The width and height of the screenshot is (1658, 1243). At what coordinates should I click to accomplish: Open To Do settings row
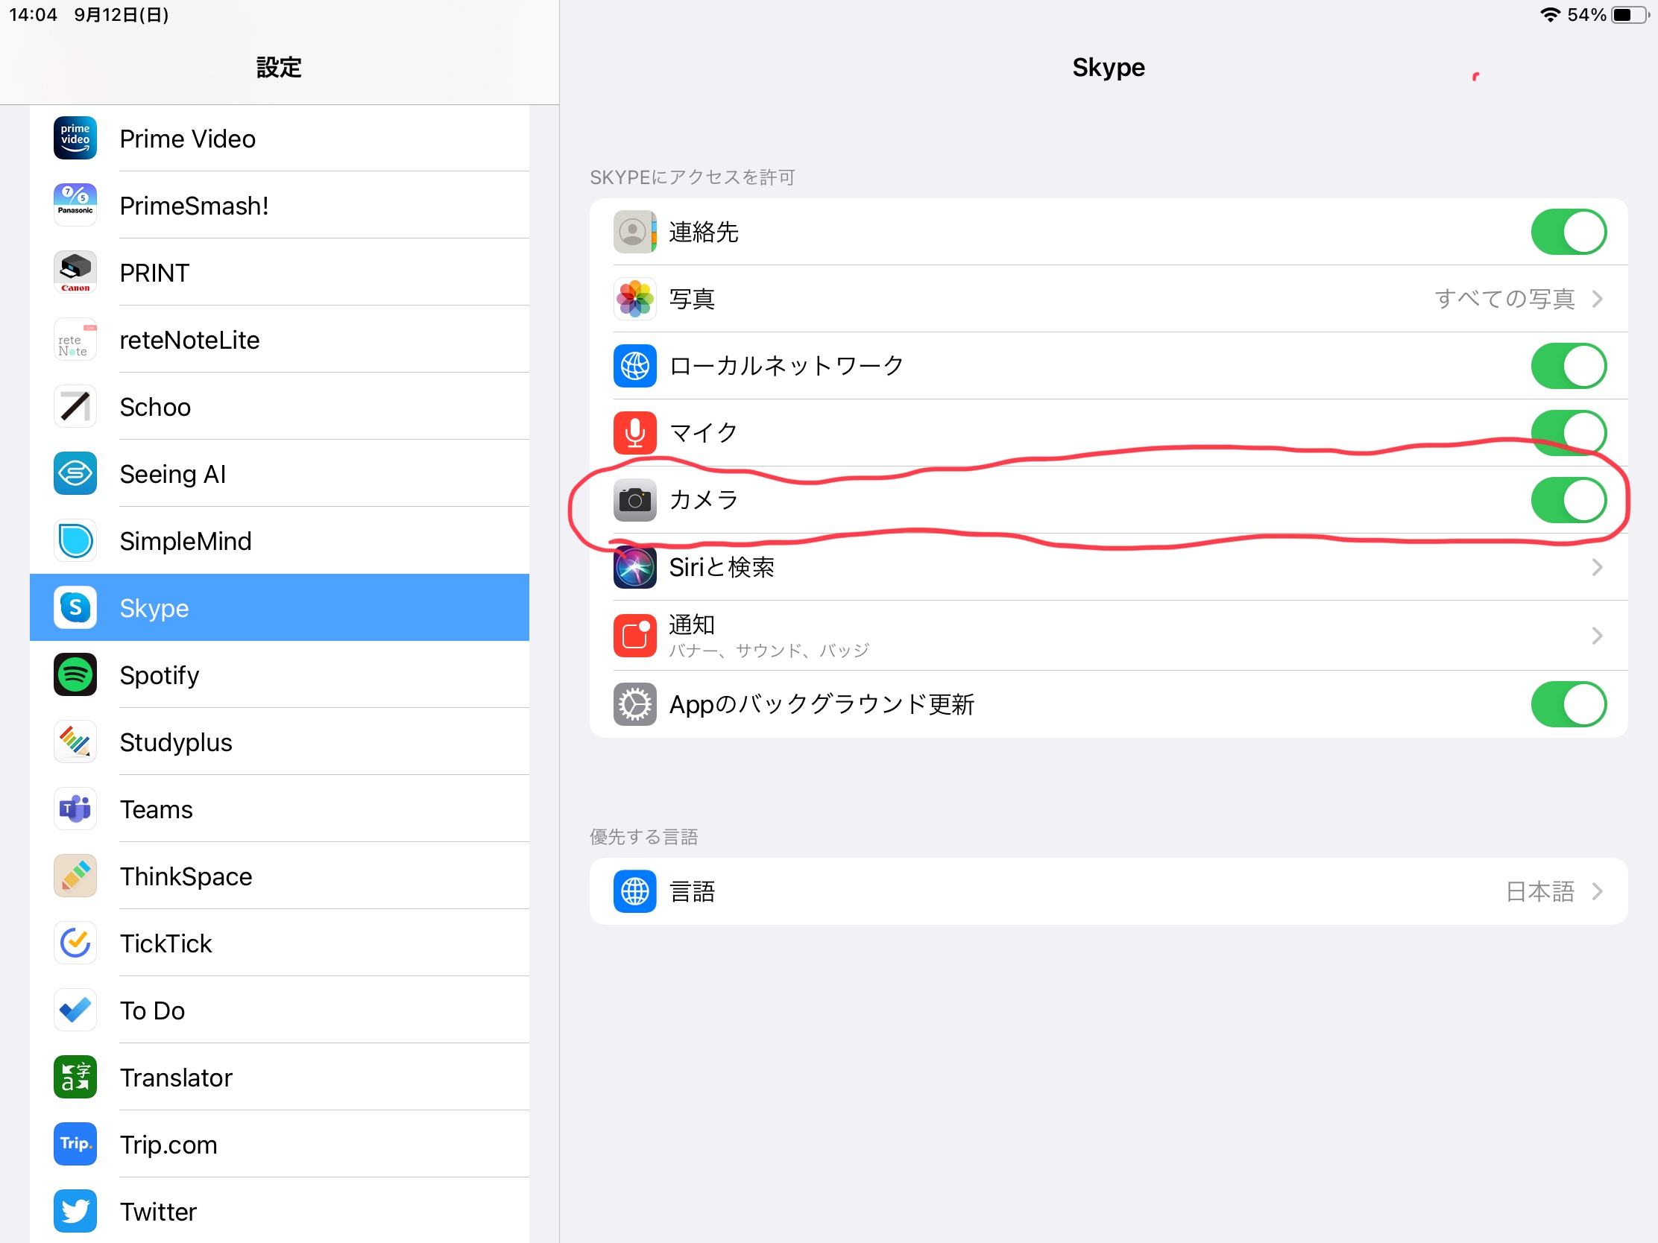(280, 1009)
